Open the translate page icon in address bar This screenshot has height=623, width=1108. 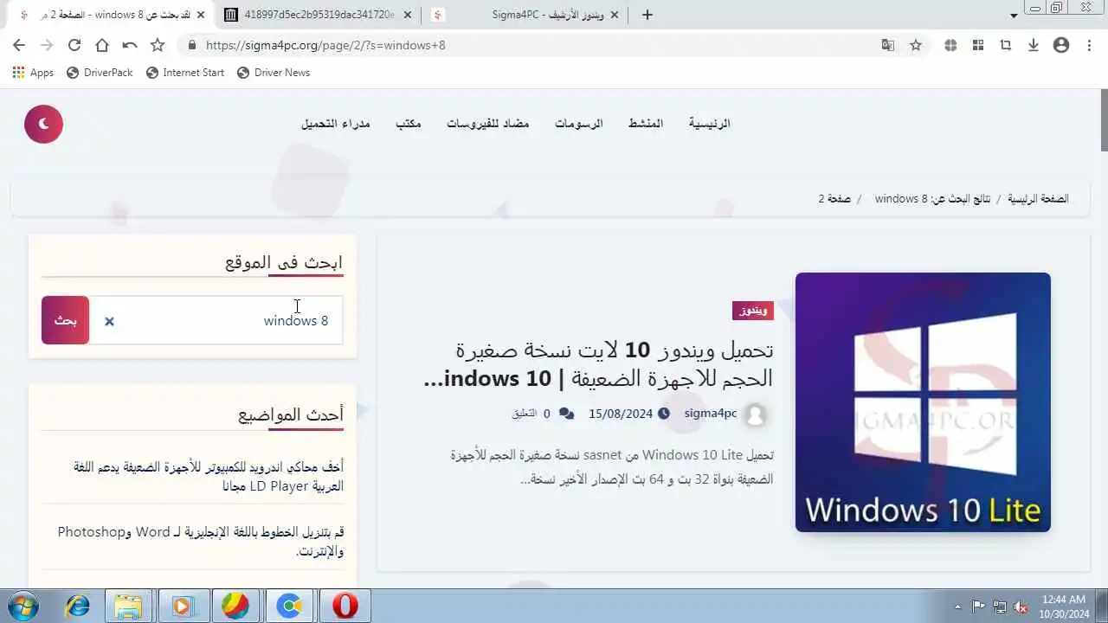[888, 45]
